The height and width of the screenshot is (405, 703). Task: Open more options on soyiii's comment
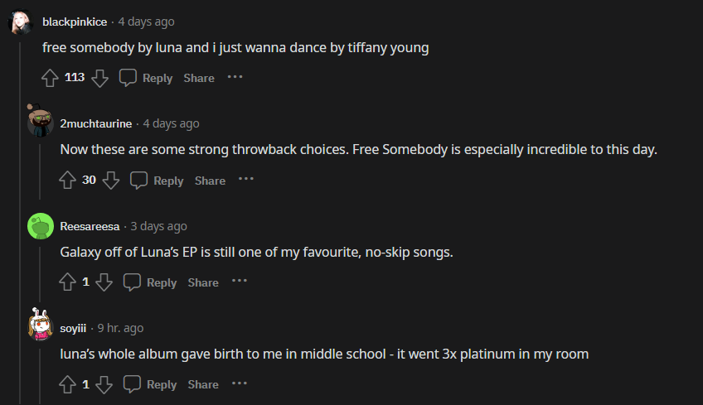(240, 383)
